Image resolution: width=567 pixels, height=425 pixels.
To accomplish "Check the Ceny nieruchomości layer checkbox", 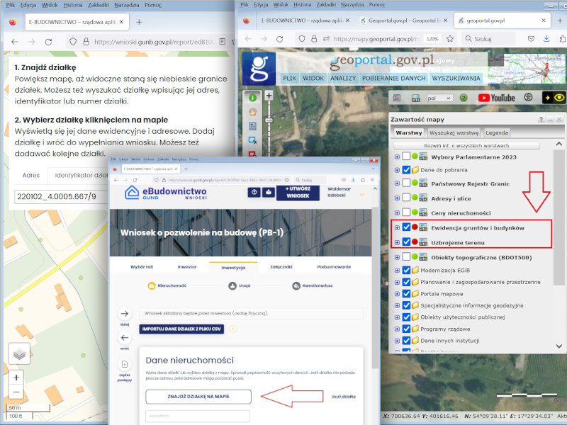I will click(x=406, y=212).
